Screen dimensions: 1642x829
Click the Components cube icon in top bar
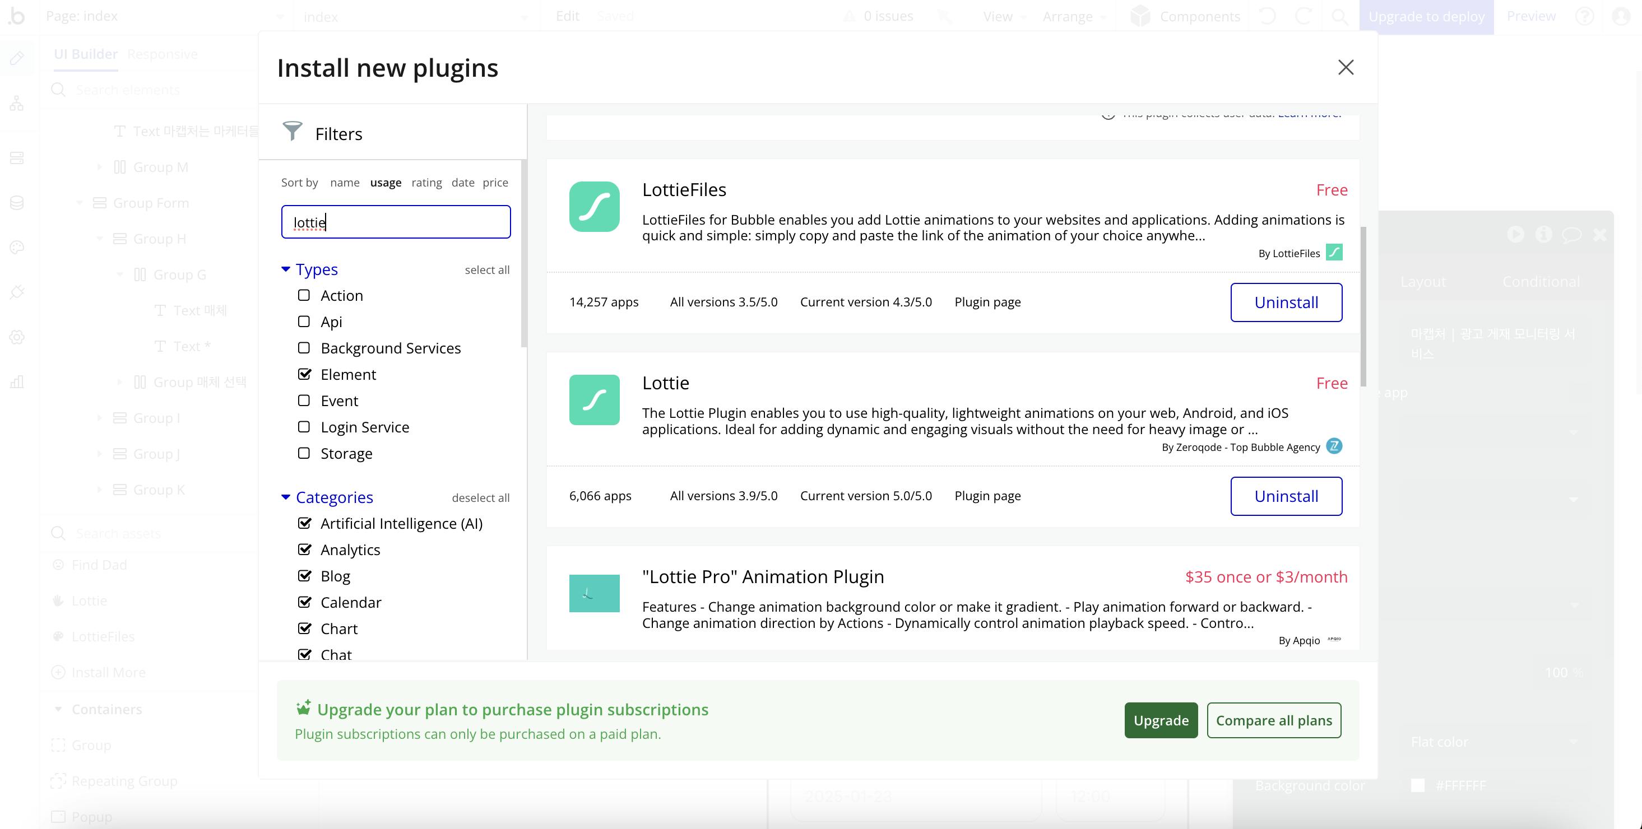point(1140,16)
